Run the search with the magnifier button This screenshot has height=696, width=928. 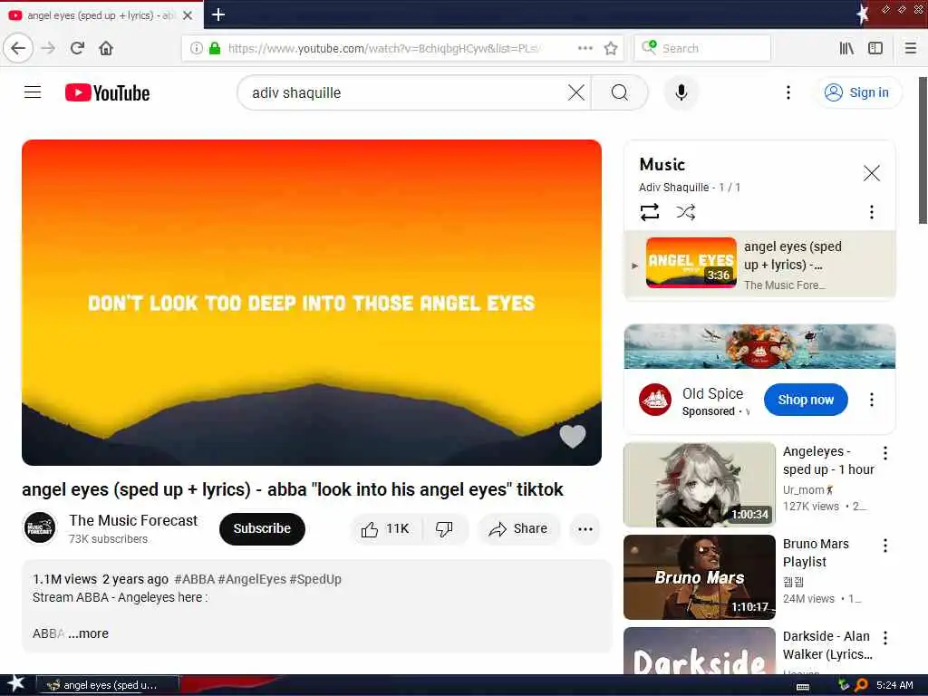(620, 92)
